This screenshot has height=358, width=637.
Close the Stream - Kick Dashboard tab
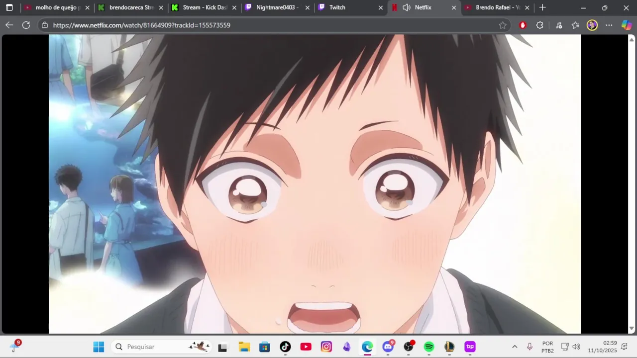[x=234, y=7]
